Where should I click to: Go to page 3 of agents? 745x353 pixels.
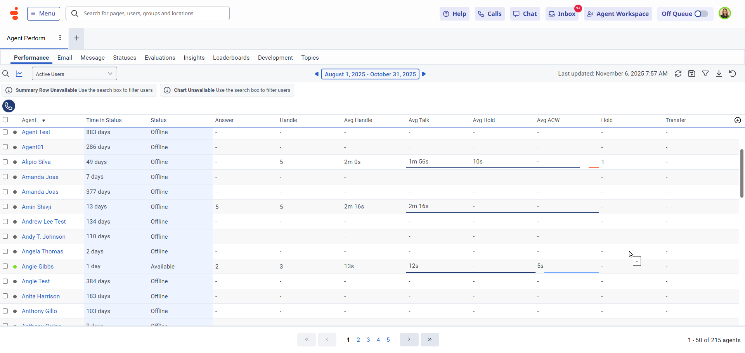368,340
